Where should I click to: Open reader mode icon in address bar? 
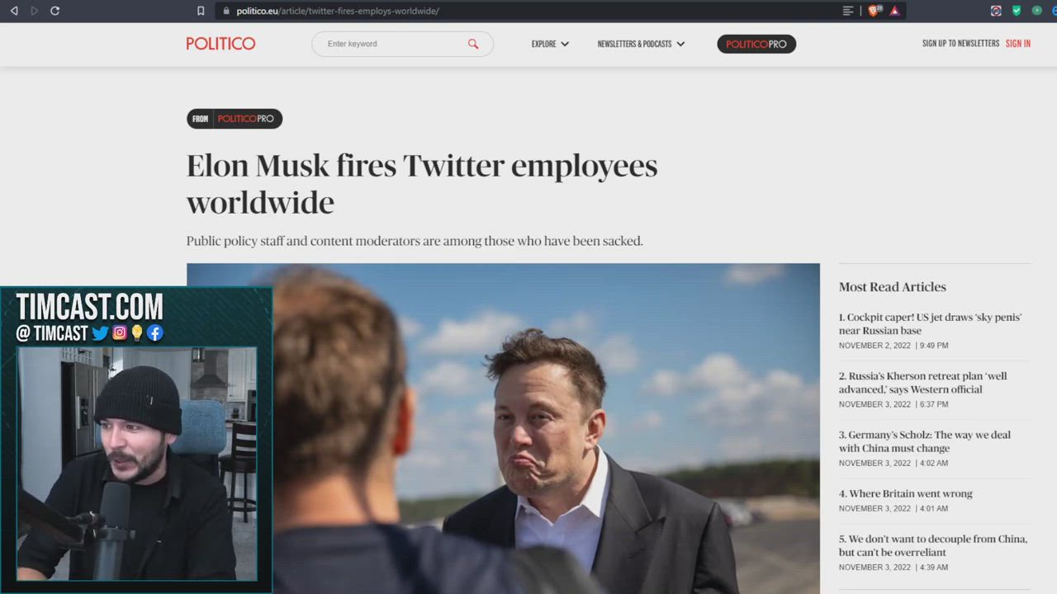(x=848, y=11)
